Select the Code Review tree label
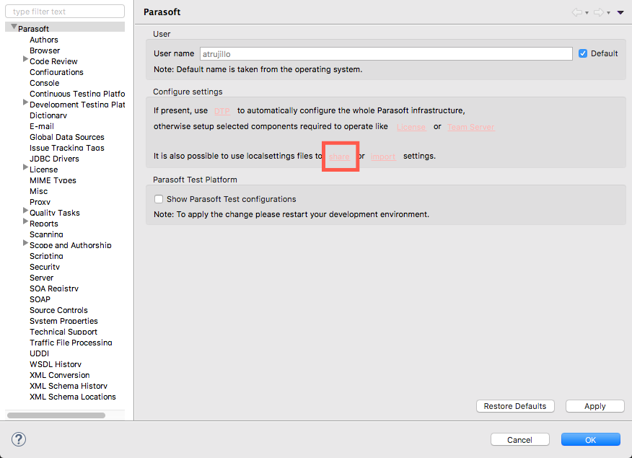Screen dimensions: 632x458 53,61
